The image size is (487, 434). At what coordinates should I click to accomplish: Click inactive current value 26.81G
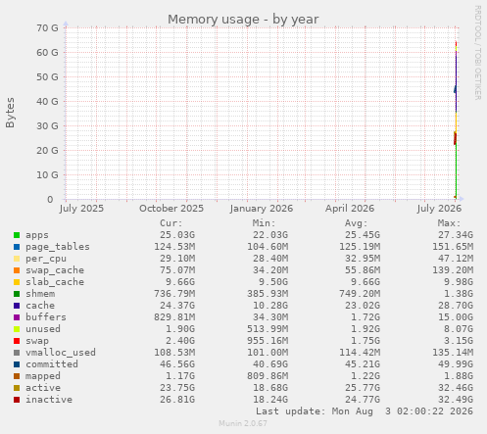pyautogui.click(x=177, y=400)
